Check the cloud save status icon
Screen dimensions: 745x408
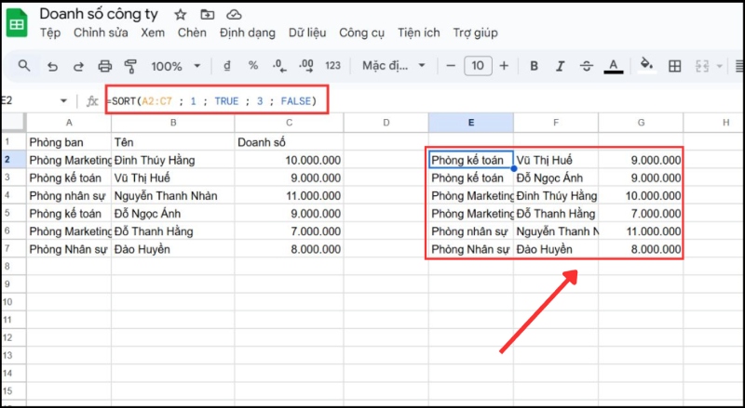tap(234, 15)
